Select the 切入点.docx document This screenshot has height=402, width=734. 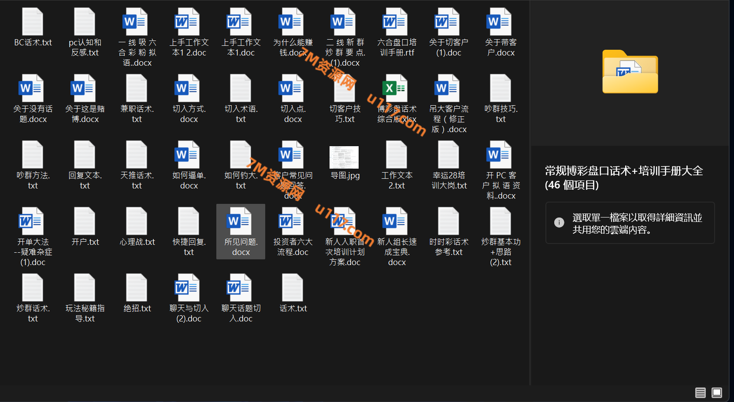(x=293, y=89)
